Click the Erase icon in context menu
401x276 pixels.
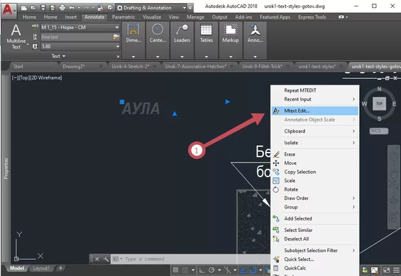click(276, 154)
